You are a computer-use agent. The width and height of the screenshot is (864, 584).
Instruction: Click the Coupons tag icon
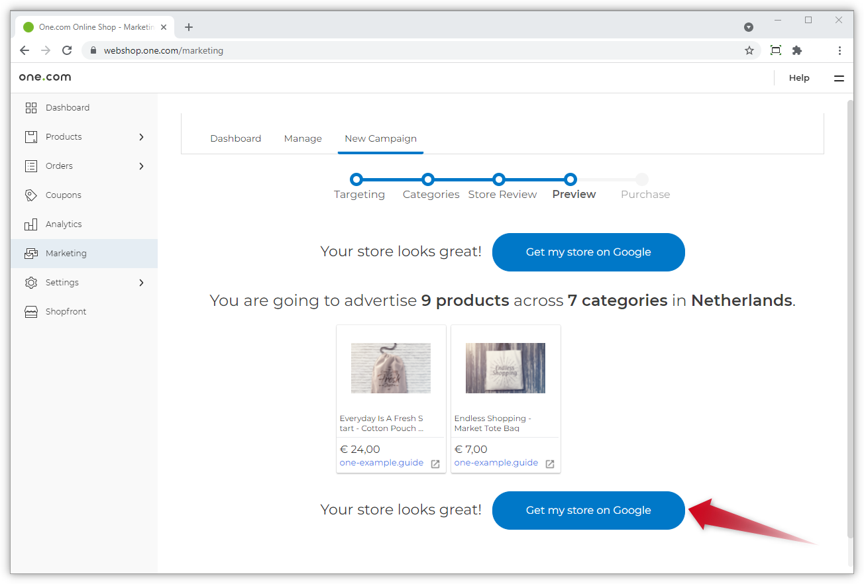pyautogui.click(x=31, y=195)
